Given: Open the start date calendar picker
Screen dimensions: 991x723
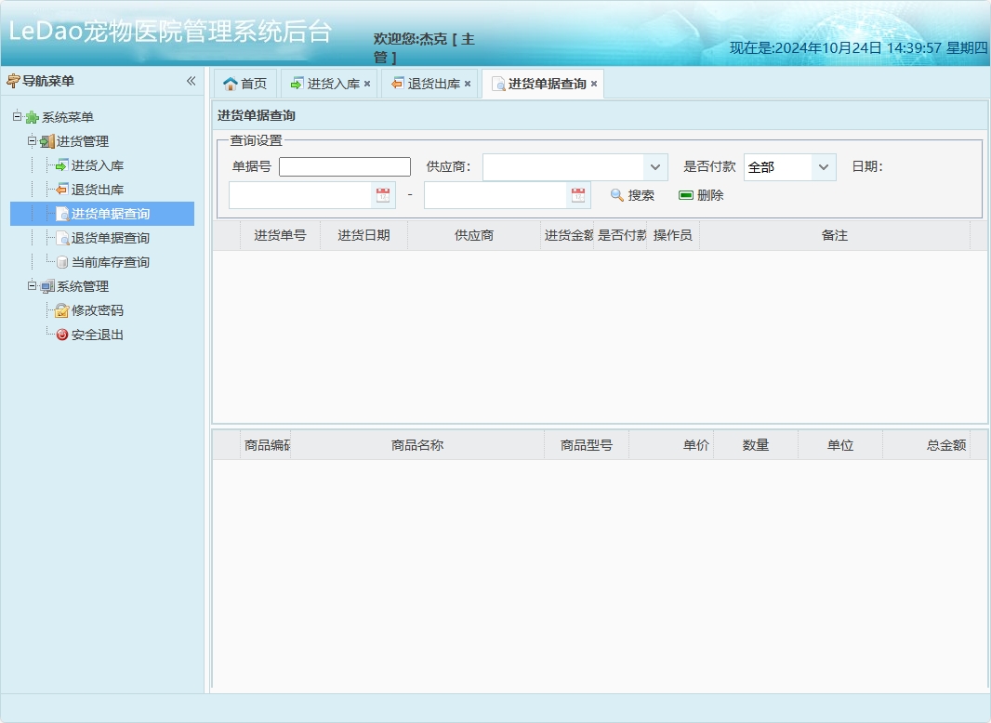Looking at the screenshot, I should tap(383, 194).
